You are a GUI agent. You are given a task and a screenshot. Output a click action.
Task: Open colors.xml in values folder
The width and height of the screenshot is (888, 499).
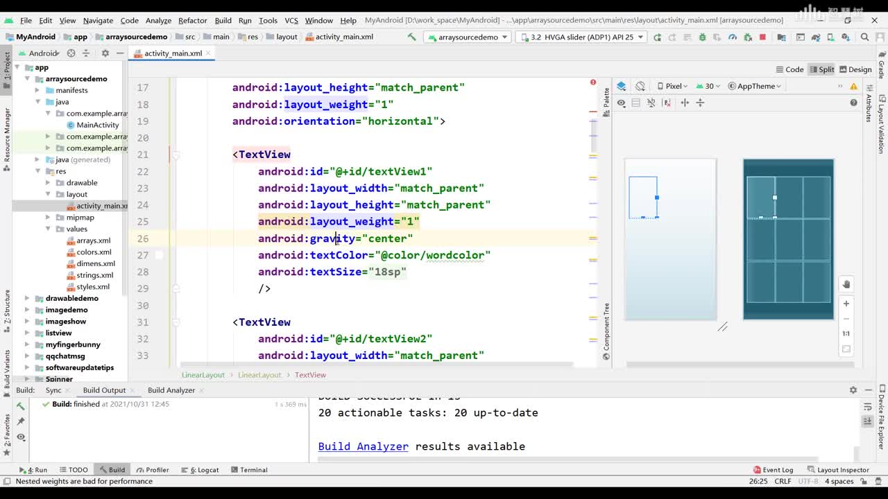89,252
